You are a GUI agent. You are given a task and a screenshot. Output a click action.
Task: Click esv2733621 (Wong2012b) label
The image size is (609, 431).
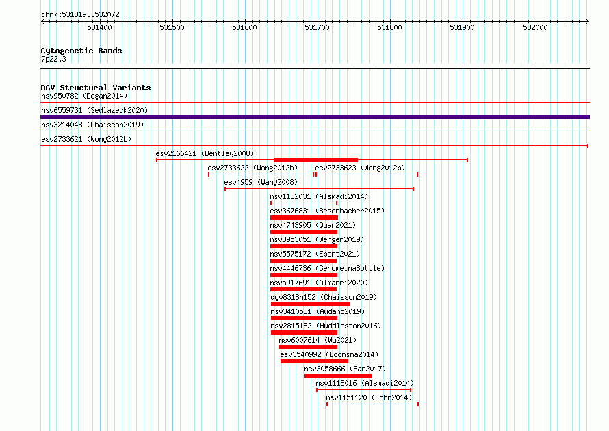pyautogui.click(x=86, y=139)
